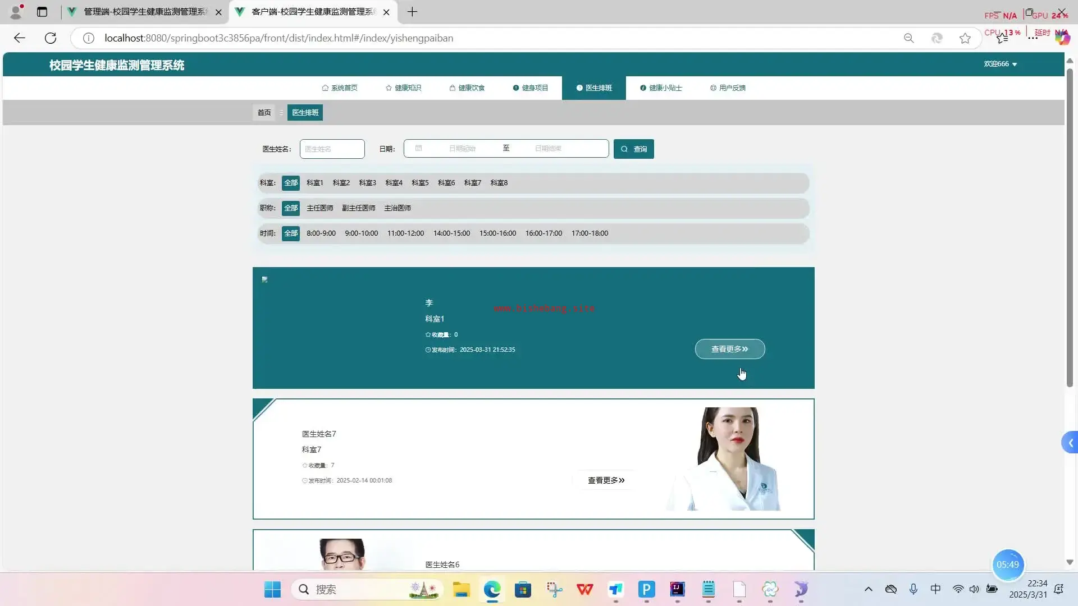Screen dimensions: 1078x606
Task: Click the favorites star icon in address bar
Action: point(965,38)
